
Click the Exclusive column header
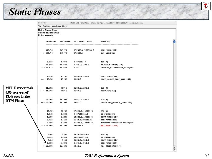point(51,42)
